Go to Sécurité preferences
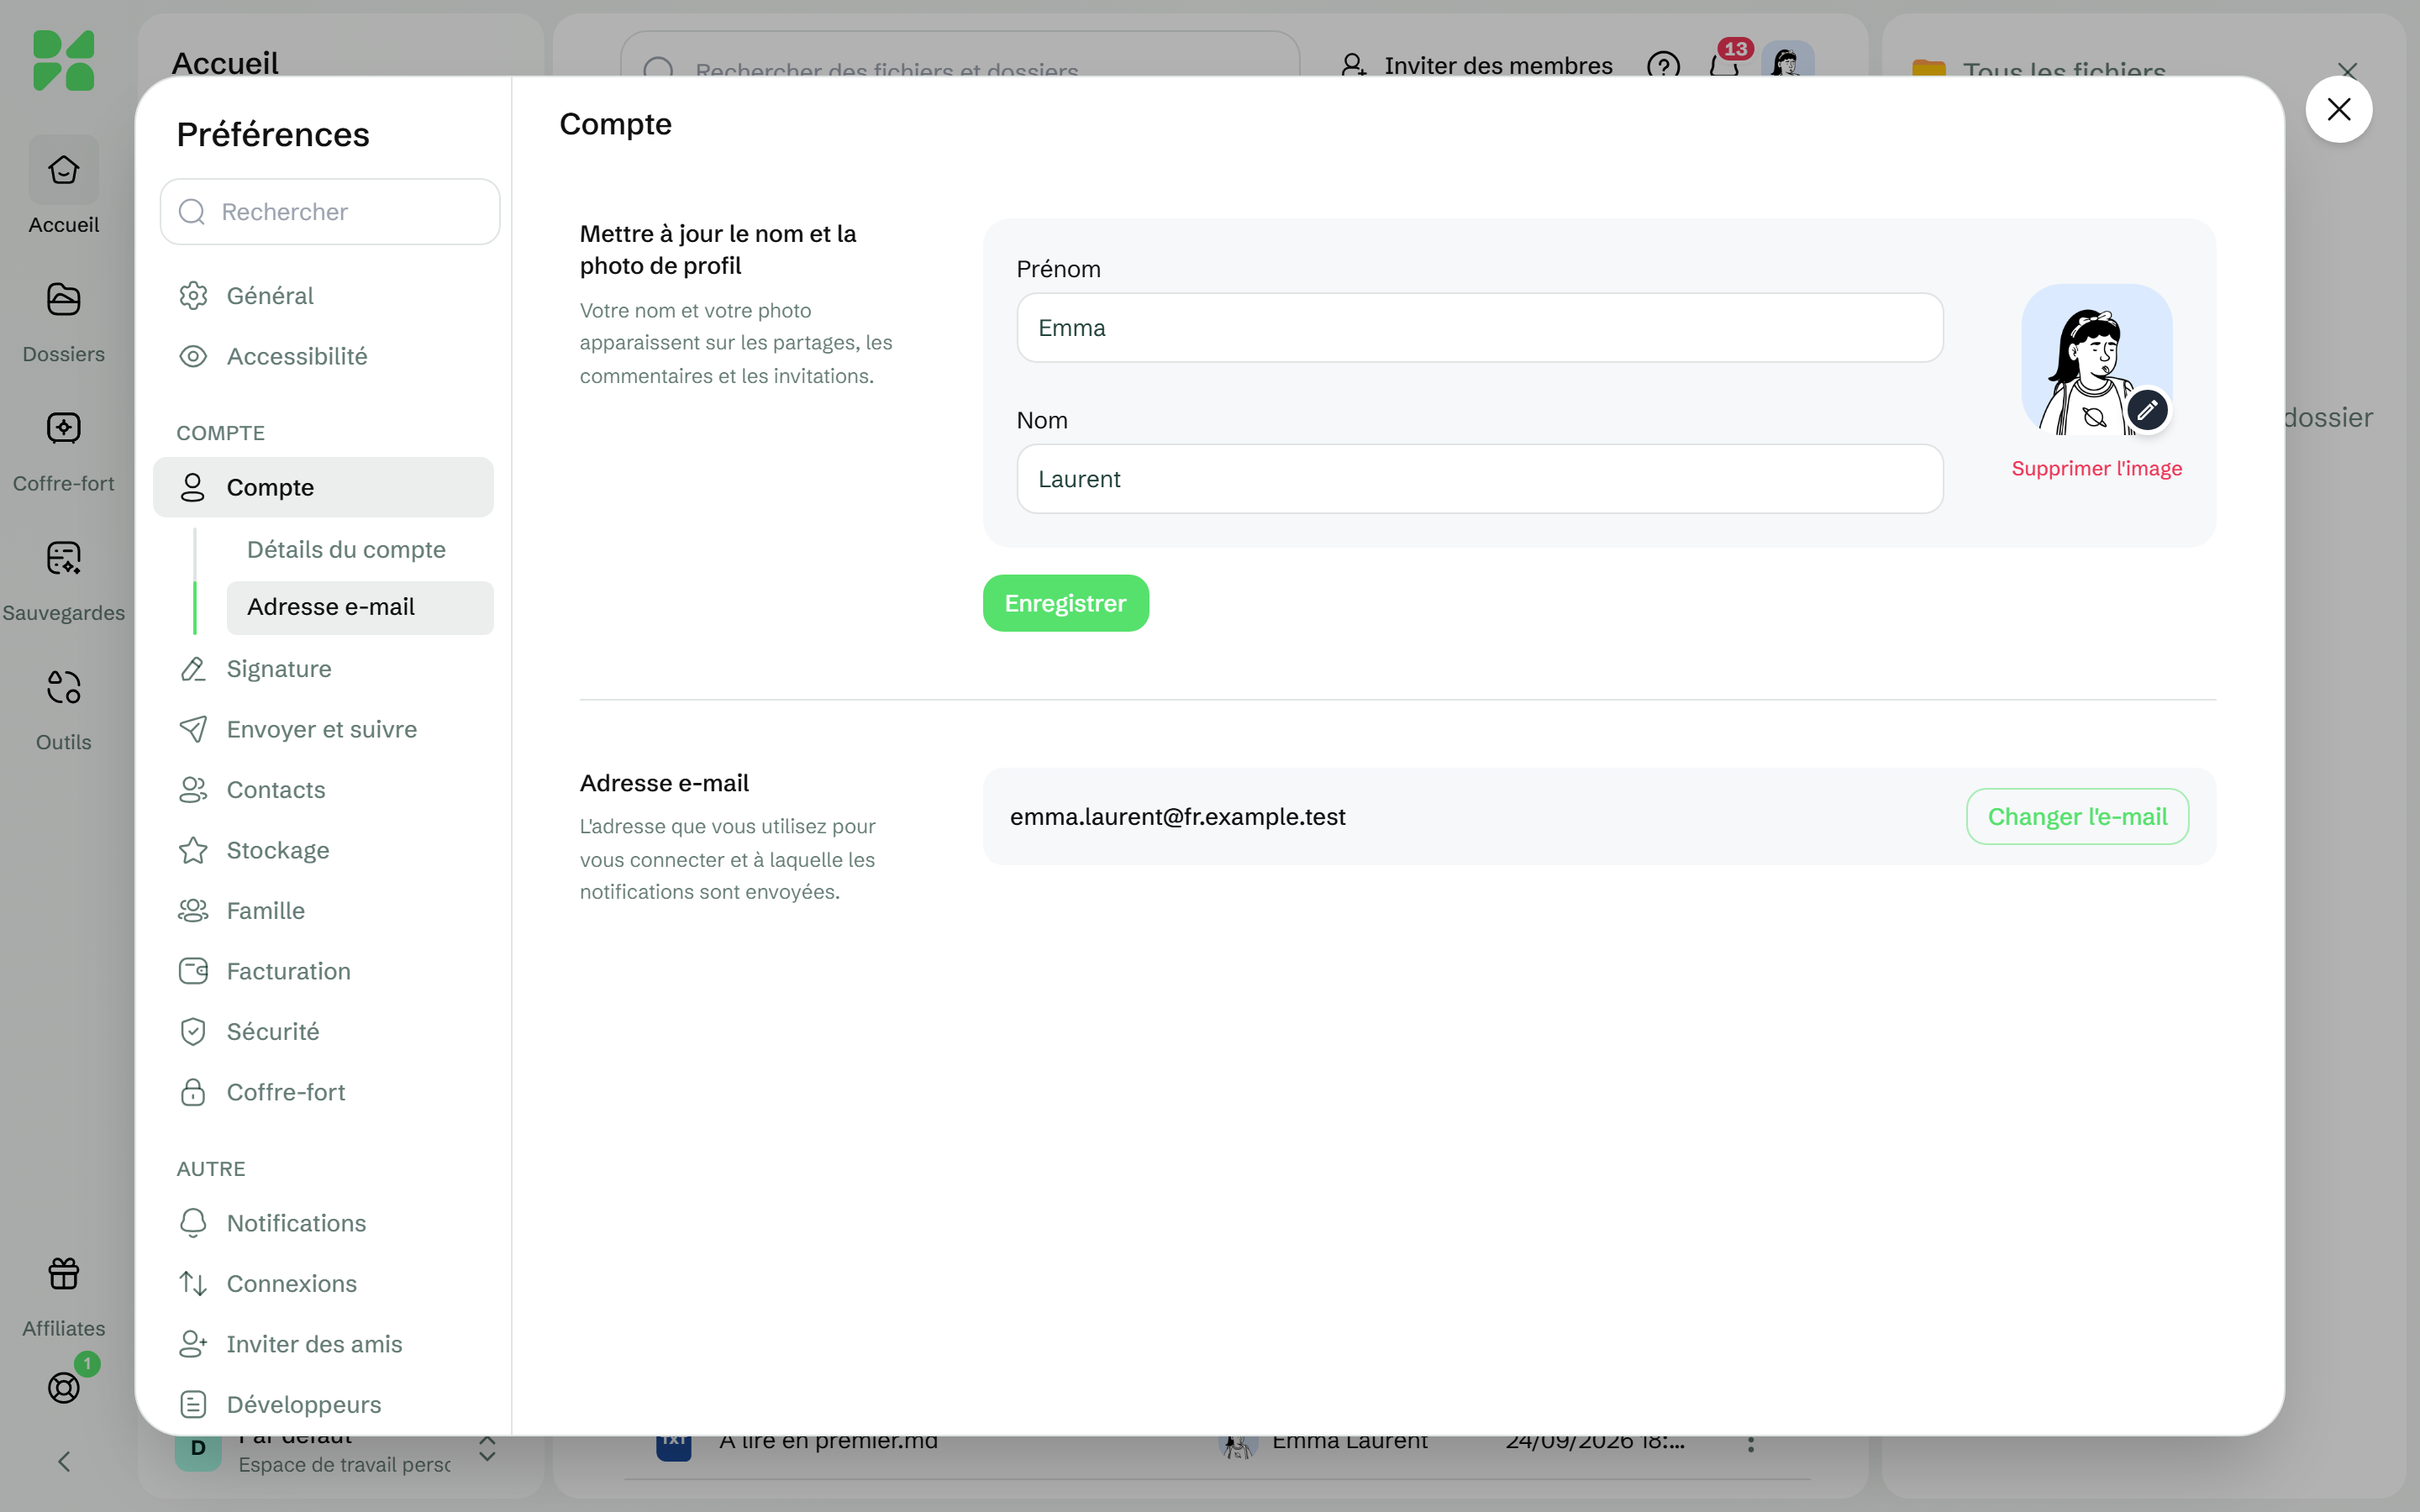 pyautogui.click(x=323, y=1032)
